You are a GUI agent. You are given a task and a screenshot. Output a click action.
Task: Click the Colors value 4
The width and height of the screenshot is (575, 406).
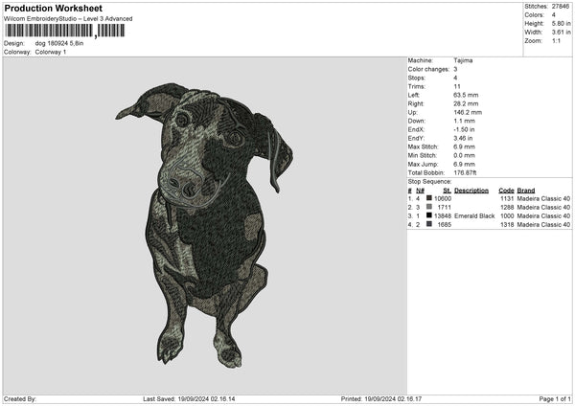click(x=554, y=15)
